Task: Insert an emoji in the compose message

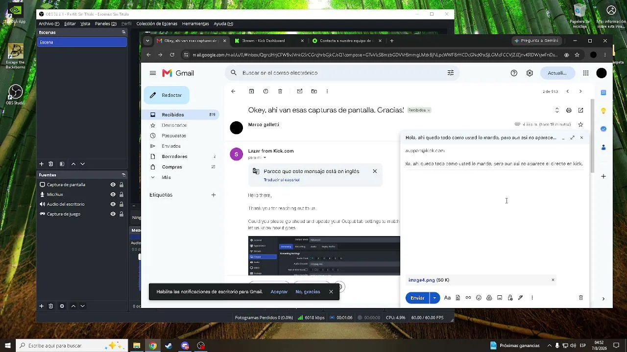Action: tap(479, 298)
